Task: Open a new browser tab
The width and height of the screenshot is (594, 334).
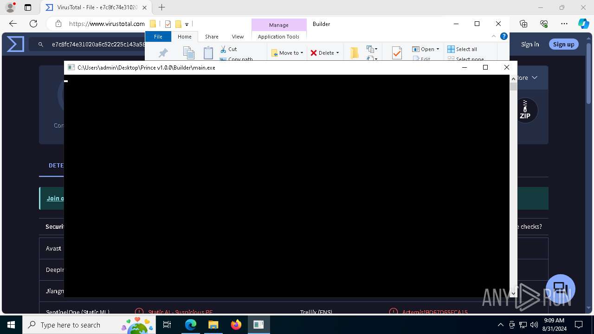Action: [161, 7]
